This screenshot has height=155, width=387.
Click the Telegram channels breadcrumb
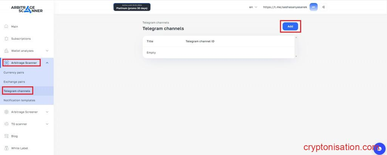tap(156, 22)
